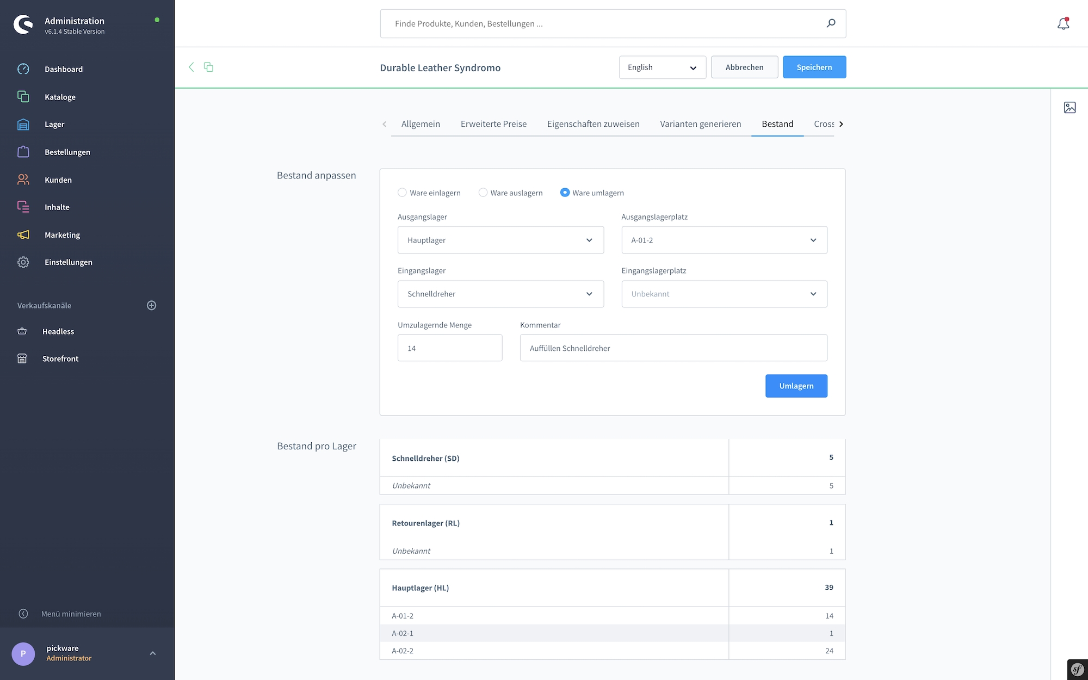Open the English language selector
This screenshot has width=1088, height=680.
pos(662,67)
